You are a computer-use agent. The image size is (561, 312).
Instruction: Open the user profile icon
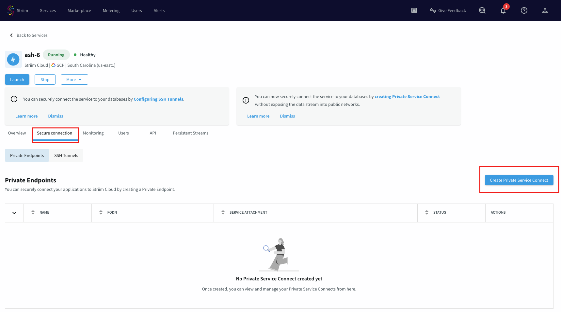click(x=545, y=10)
